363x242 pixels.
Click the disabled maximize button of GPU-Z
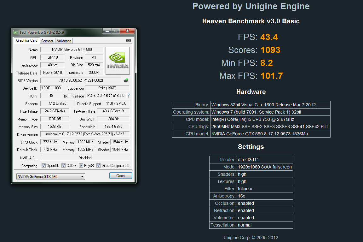pyautogui.click(x=116, y=31)
